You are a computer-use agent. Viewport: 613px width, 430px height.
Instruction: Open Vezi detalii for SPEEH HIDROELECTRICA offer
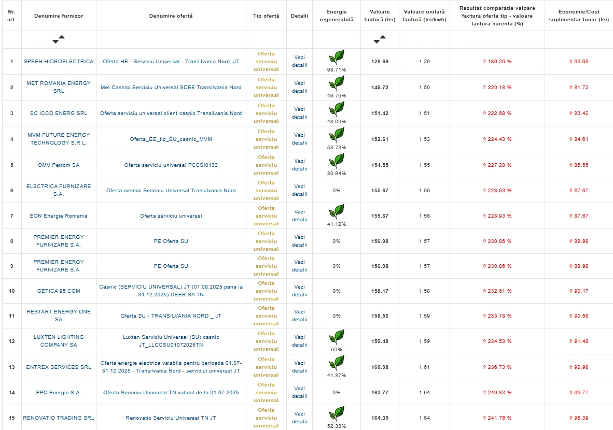[299, 61]
